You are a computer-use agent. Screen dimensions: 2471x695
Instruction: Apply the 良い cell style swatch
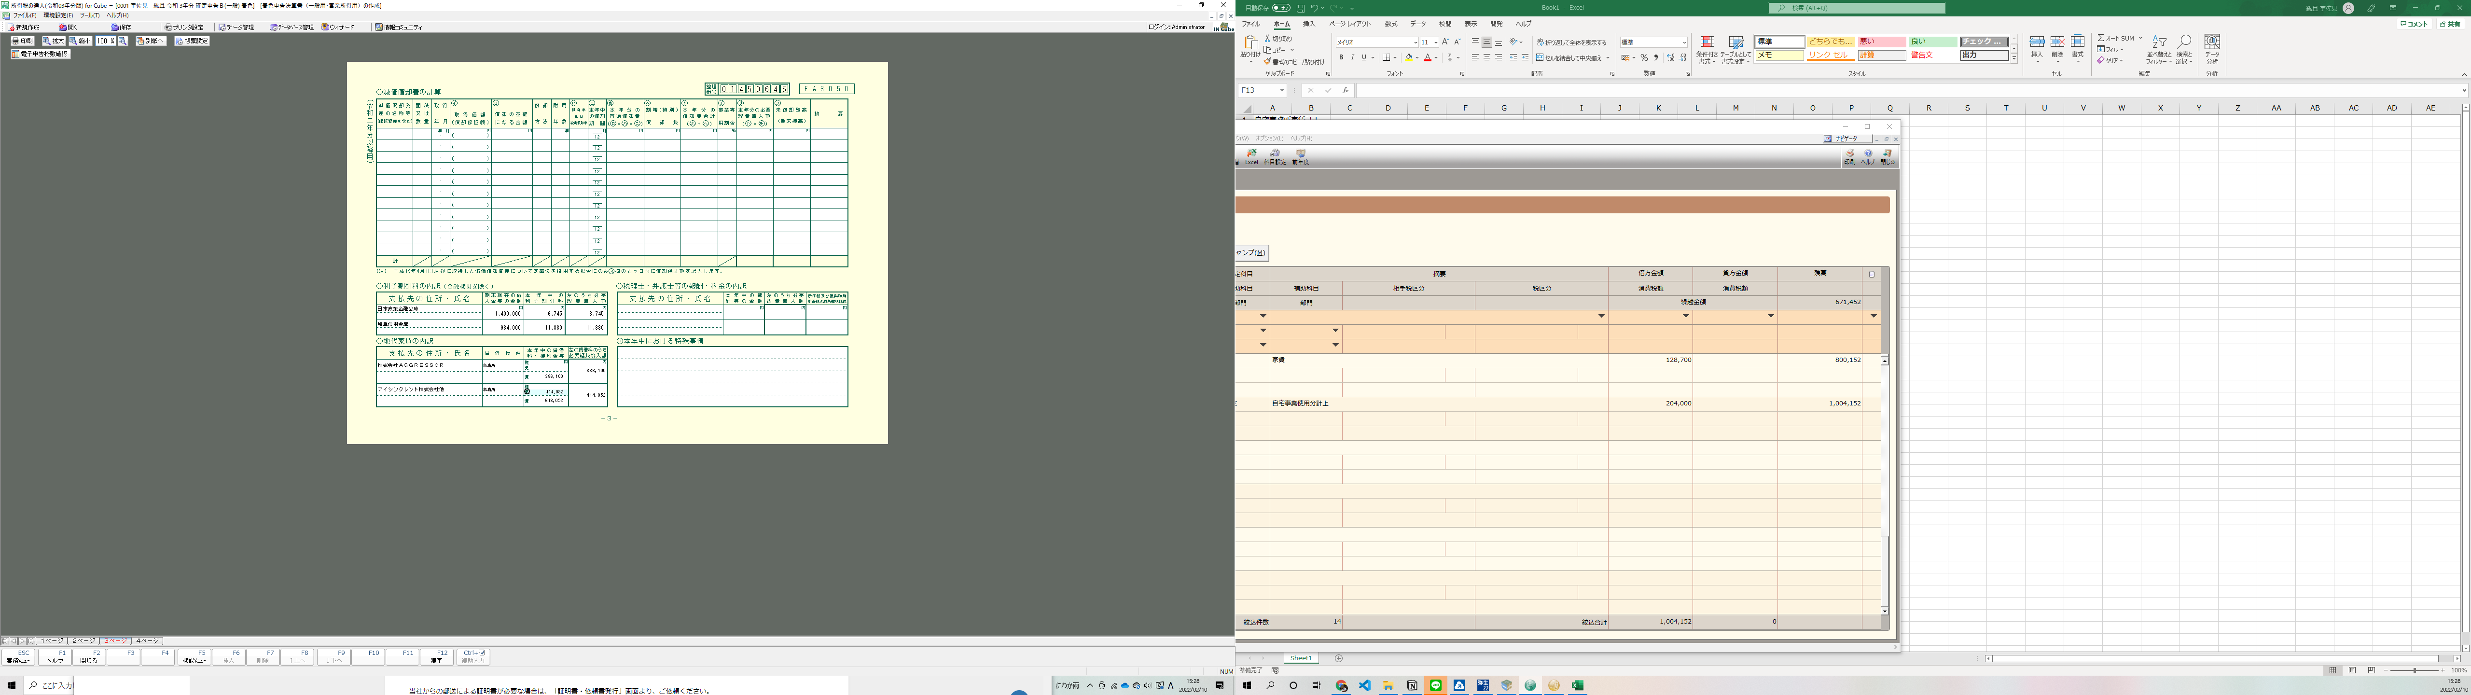pos(1933,42)
